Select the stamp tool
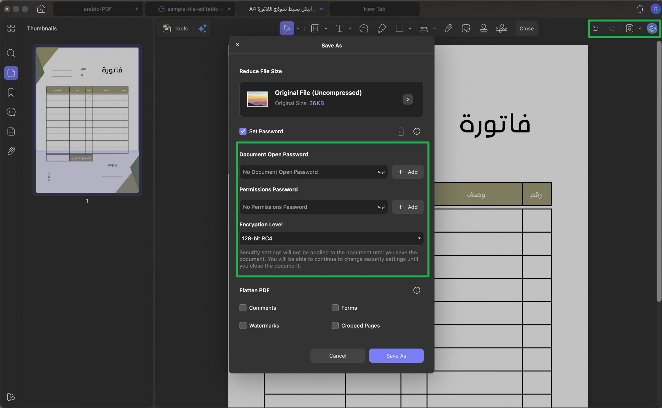Viewport: 662px width, 408px height. coord(484,28)
